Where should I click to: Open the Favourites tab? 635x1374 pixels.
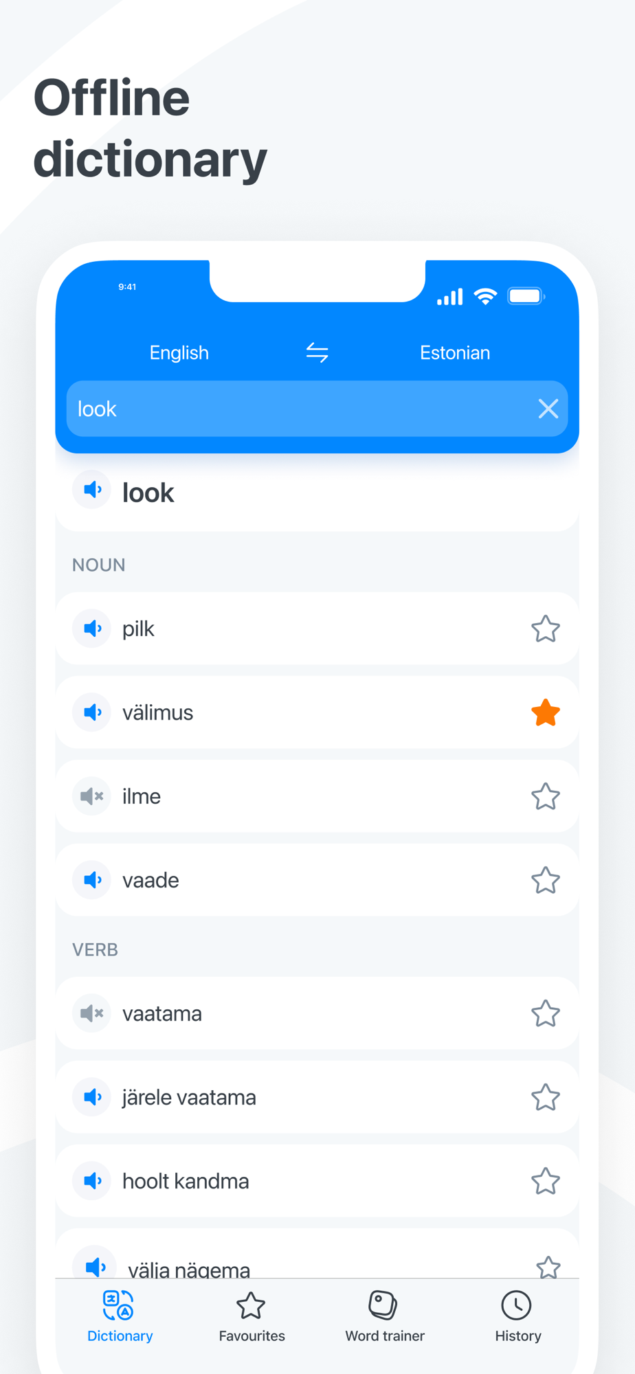pos(252,1317)
